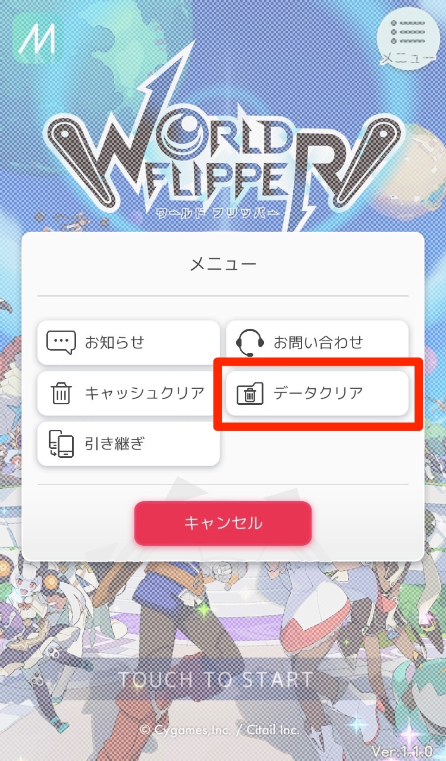This screenshot has height=761, width=446.
Task: Click the phone transfer icon for 引き継ぎ
Action: click(61, 444)
